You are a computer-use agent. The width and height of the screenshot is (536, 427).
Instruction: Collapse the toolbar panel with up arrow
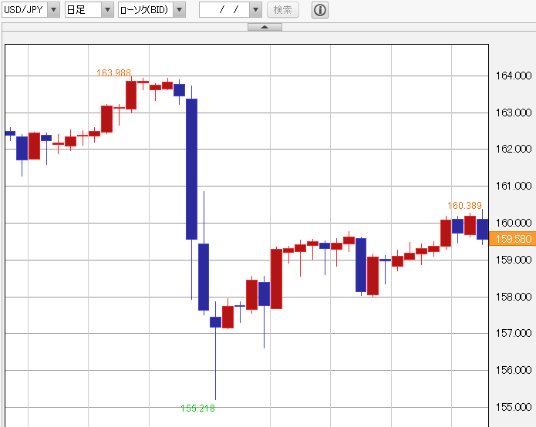tap(265, 27)
